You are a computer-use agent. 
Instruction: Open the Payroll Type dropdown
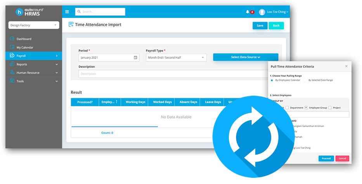coord(176,58)
